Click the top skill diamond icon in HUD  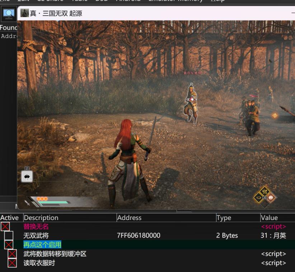tap(265, 192)
